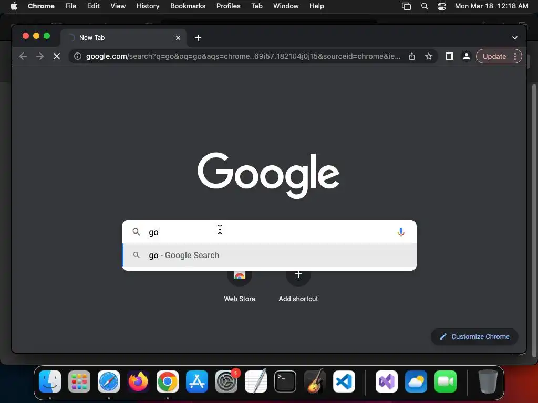Viewport: 538px width, 403px height.
Task: Click the forward navigation arrow
Action: pos(40,56)
